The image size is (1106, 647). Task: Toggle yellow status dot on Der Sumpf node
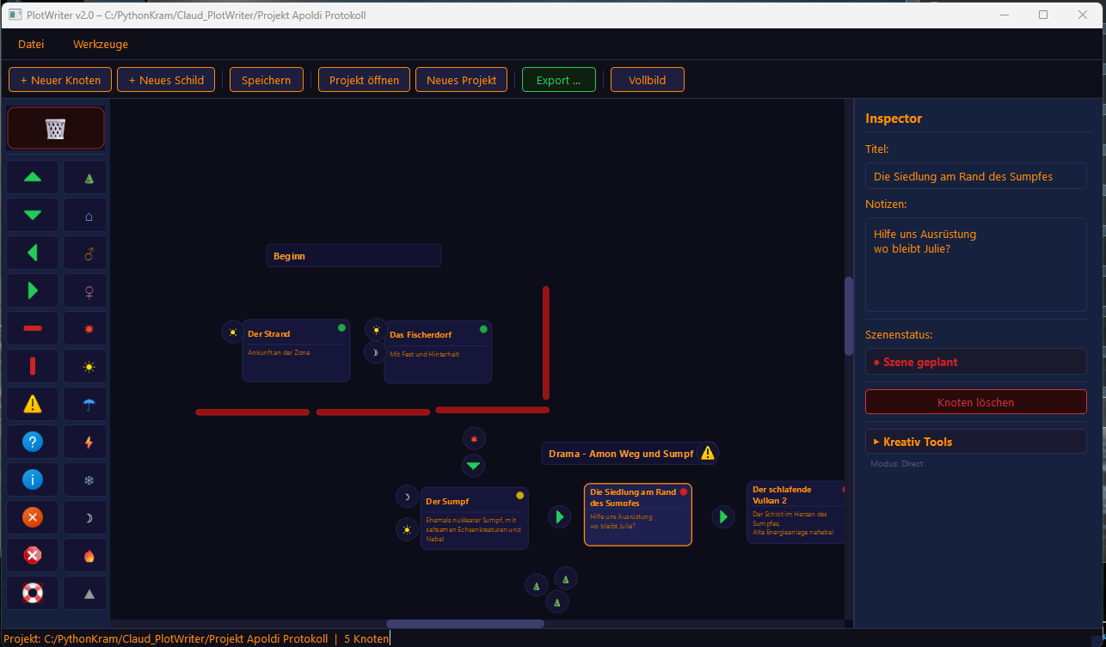pos(519,496)
